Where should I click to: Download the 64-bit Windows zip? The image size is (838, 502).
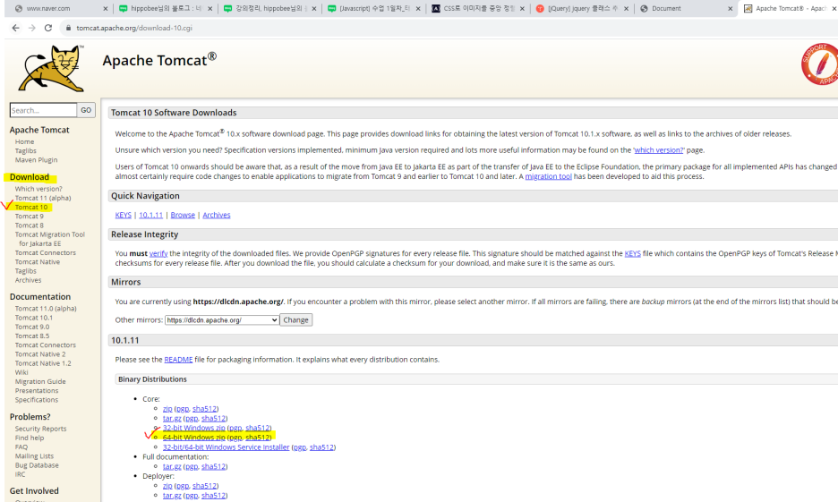194,438
